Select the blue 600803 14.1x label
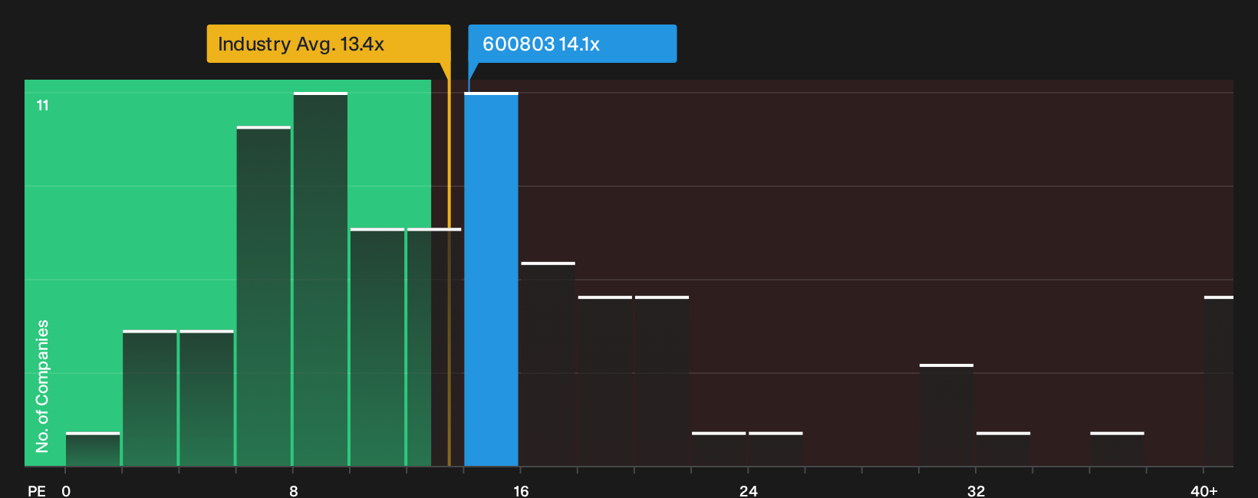This screenshot has width=1258, height=498. [572, 44]
